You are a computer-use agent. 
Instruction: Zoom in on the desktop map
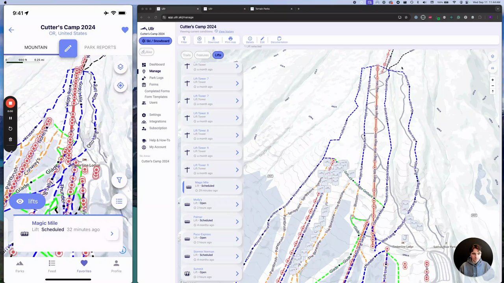point(492,80)
